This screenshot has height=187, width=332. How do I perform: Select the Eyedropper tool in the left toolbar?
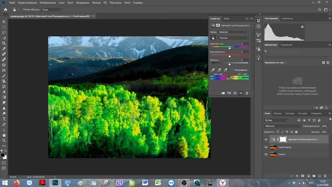tap(4, 48)
